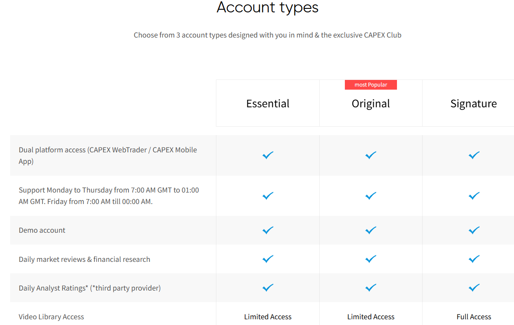Select the Essential account type header
The height and width of the screenshot is (325, 514).
coord(268,104)
